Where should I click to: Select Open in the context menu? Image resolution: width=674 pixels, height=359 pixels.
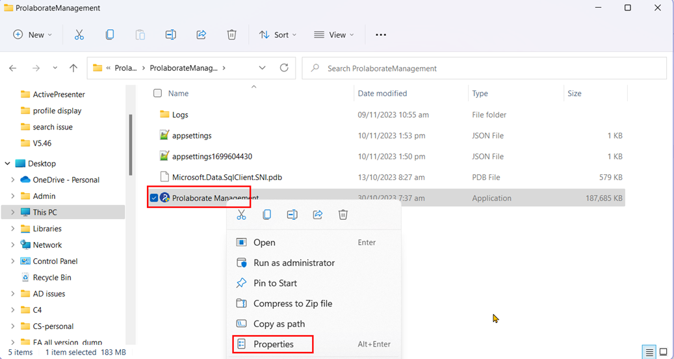[x=313, y=243]
